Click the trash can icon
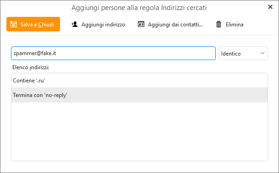Screen dimensions: 279x173 tap(218, 24)
